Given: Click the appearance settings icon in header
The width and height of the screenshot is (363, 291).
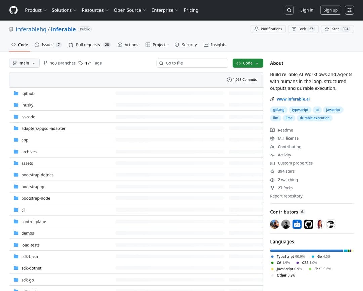Looking at the screenshot, I should [x=349, y=10].
